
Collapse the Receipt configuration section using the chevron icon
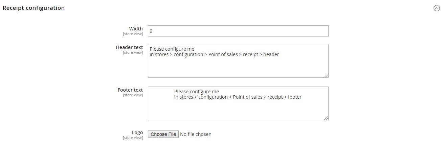click(x=437, y=8)
